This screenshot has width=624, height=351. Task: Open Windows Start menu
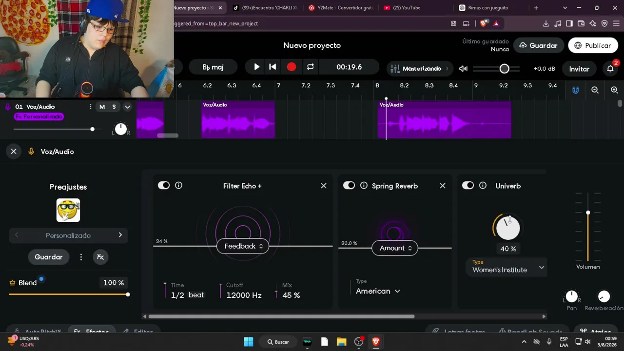click(x=249, y=342)
